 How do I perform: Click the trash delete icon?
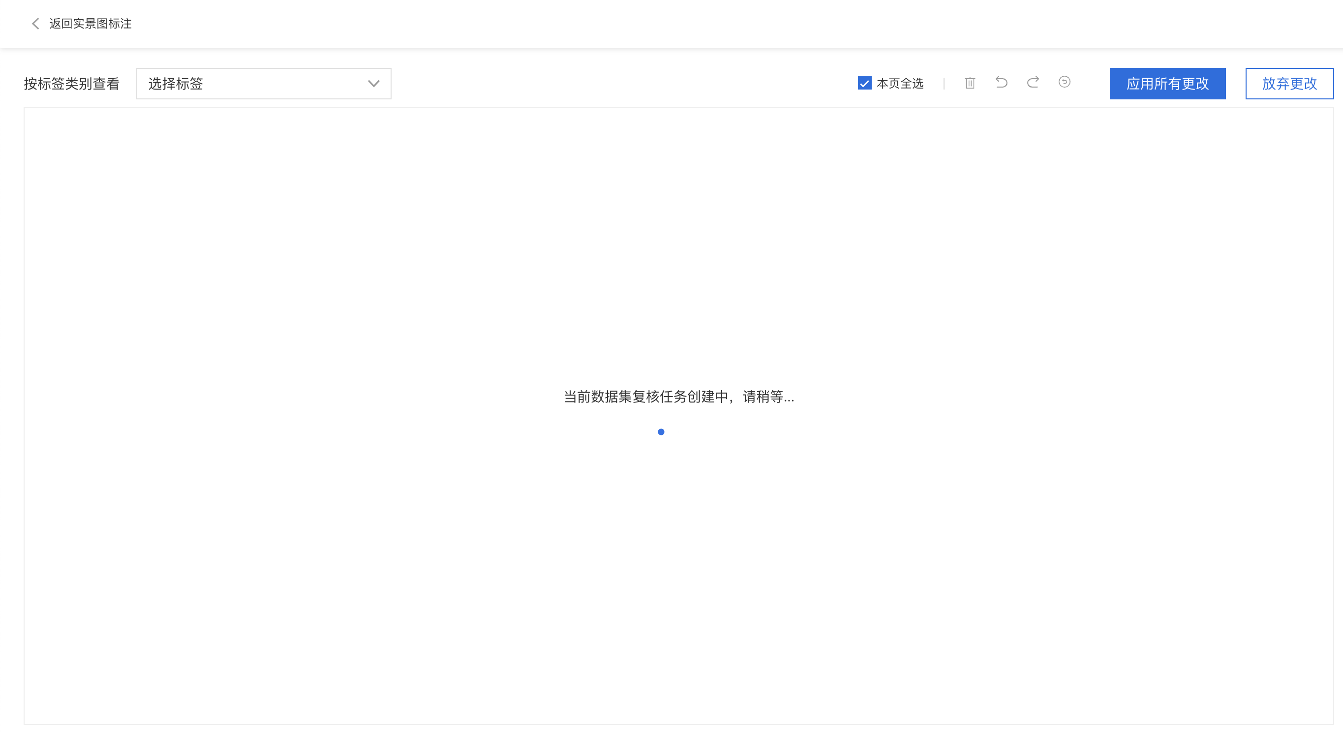pyautogui.click(x=970, y=83)
